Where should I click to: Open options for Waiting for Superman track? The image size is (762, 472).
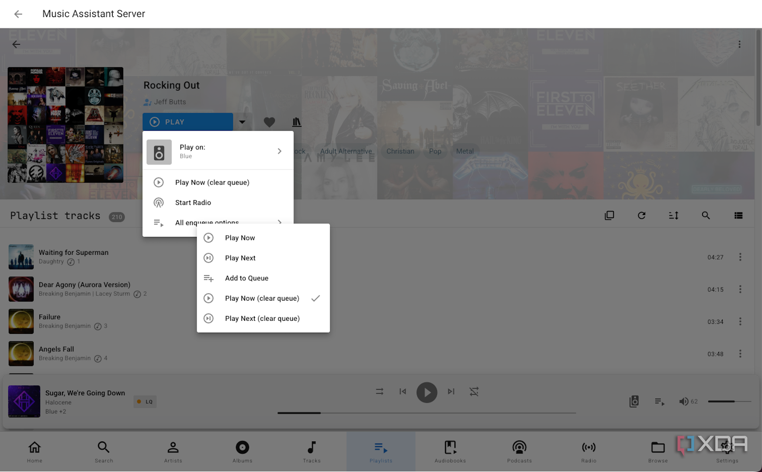click(x=740, y=257)
